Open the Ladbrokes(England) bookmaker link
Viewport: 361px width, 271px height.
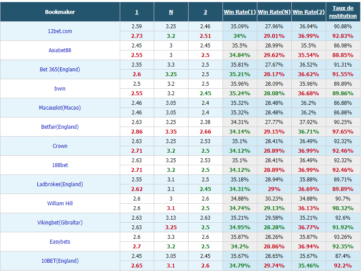coord(60,184)
